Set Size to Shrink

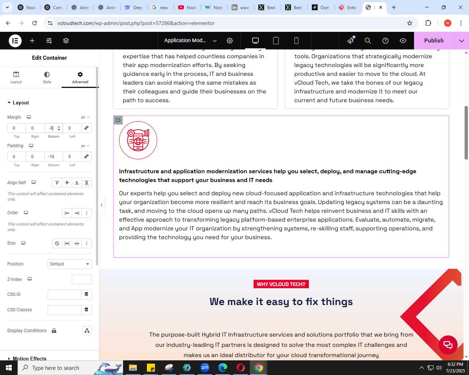coord(77,243)
